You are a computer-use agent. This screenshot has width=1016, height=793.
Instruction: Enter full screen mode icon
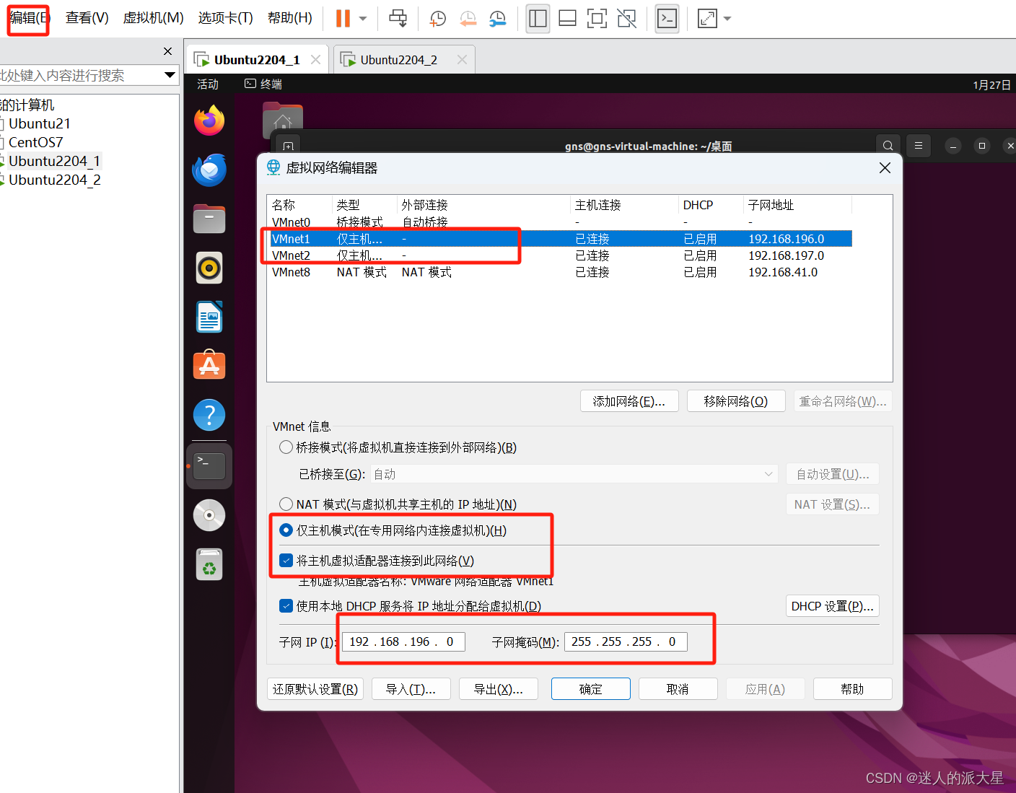click(x=597, y=19)
